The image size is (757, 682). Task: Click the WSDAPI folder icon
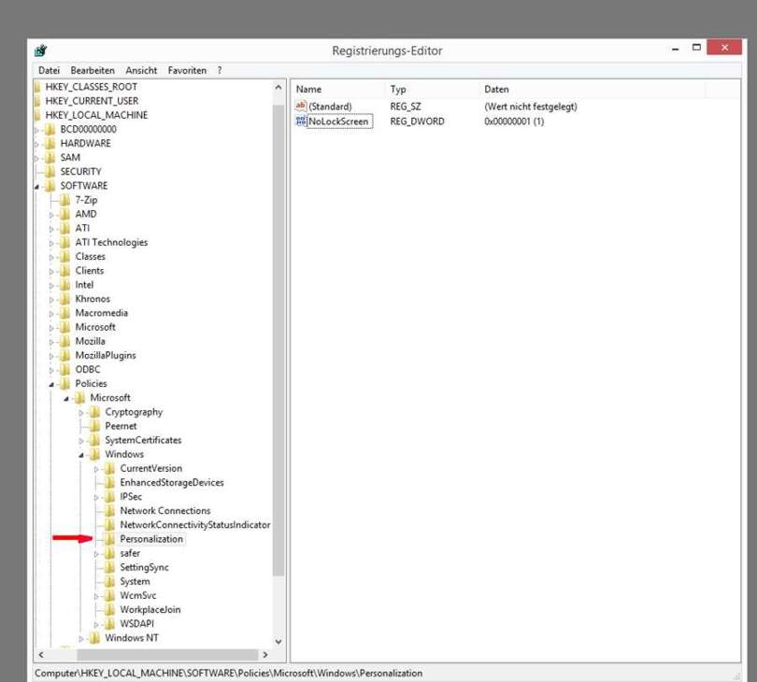[x=110, y=623]
